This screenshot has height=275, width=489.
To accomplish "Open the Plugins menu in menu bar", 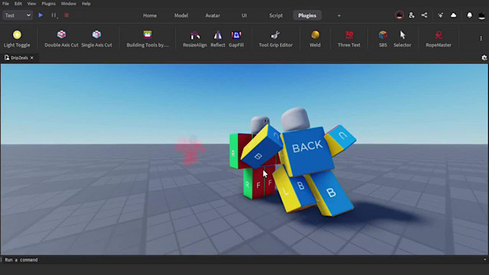I will (48, 4).
